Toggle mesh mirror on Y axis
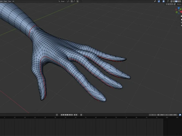Screen dimensions: 182x136 (170, 4)
